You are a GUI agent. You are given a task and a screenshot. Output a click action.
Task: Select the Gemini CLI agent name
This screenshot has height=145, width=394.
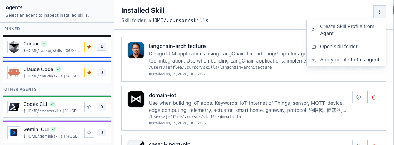[36, 129]
